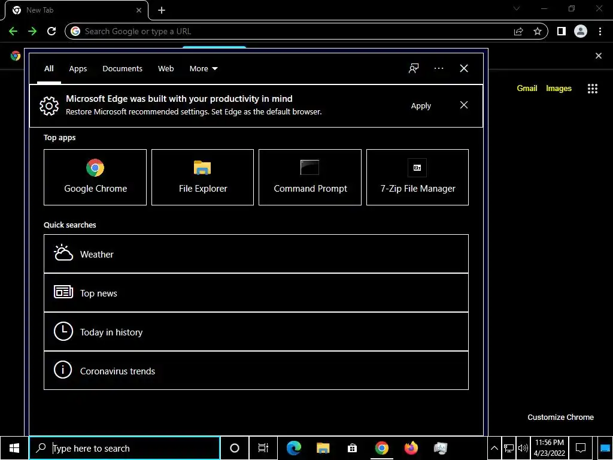Image resolution: width=613 pixels, height=460 pixels.
Task: Open Coronavirus trends quick search
Action: click(x=256, y=370)
